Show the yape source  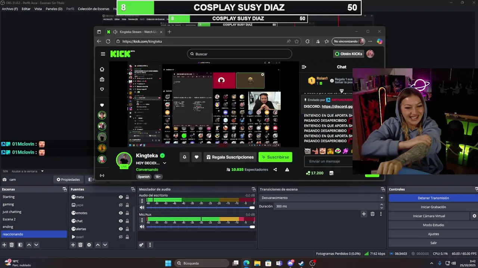point(121,205)
